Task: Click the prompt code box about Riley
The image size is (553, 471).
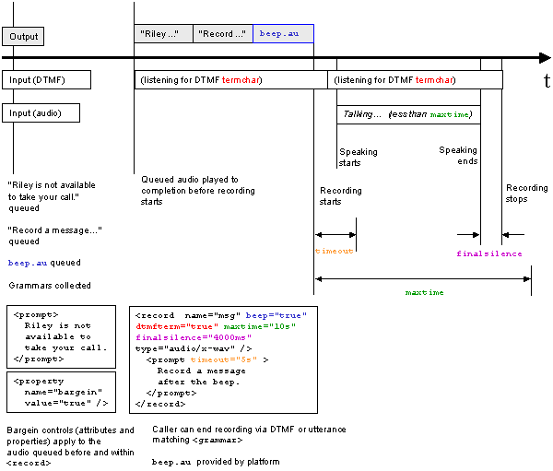Action: pyautogui.click(x=61, y=336)
